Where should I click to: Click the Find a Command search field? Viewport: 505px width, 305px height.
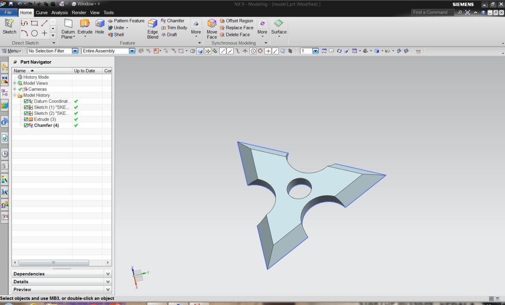tap(433, 12)
